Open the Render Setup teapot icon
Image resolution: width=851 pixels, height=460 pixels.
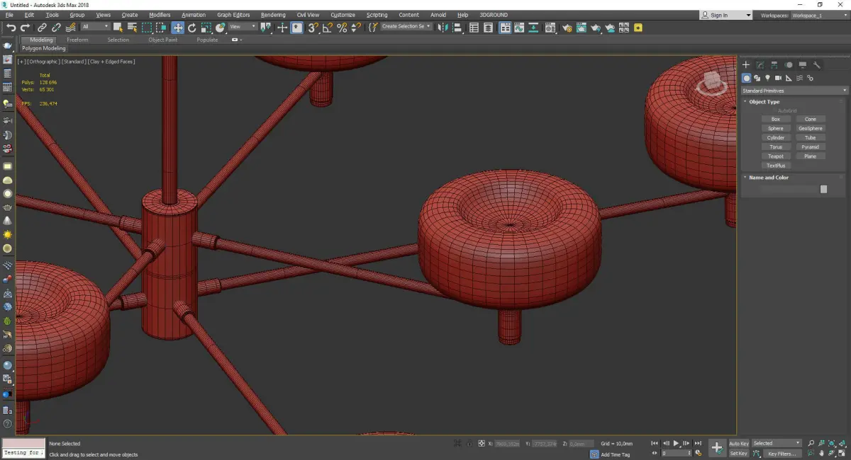(x=567, y=28)
